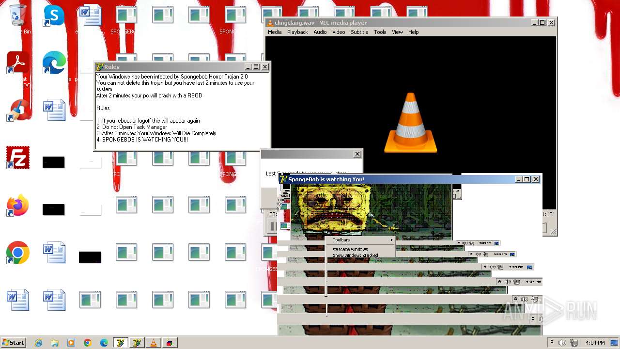Screen dimensions: 620x349
Task: Open the volume speaker tray icon
Action: coord(562,343)
